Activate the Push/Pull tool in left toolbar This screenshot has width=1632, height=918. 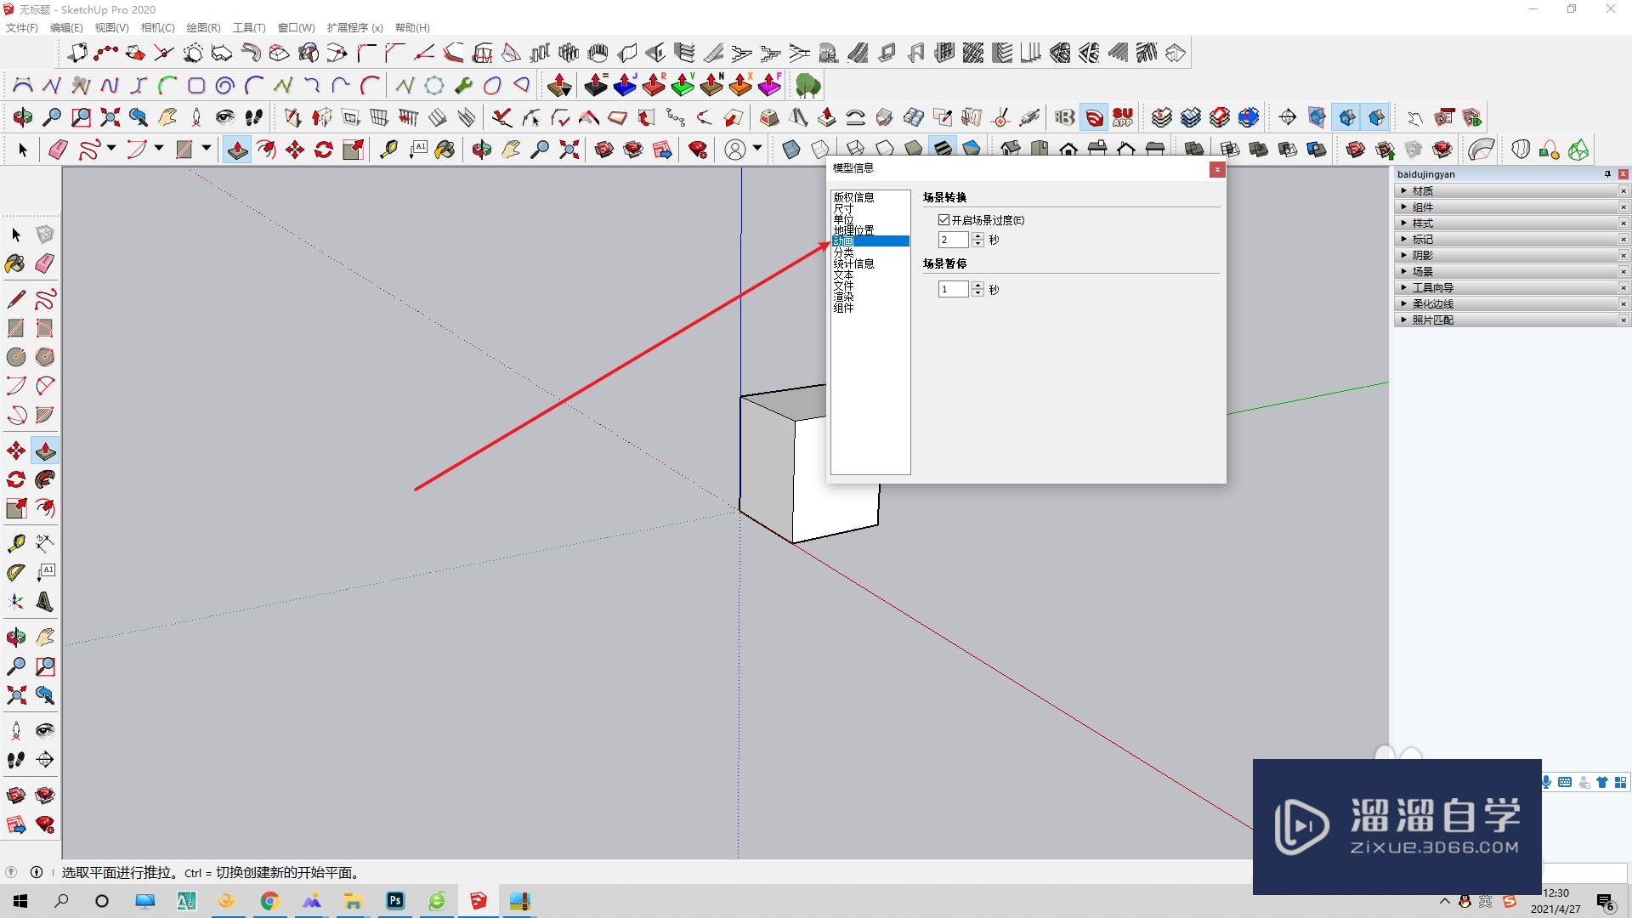point(45,450)
